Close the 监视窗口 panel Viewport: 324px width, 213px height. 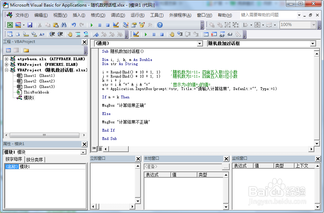318,159
